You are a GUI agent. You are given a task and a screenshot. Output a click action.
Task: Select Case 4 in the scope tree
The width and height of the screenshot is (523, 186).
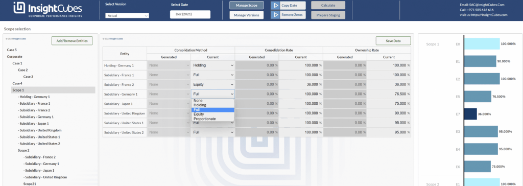(x=17, y=83)
